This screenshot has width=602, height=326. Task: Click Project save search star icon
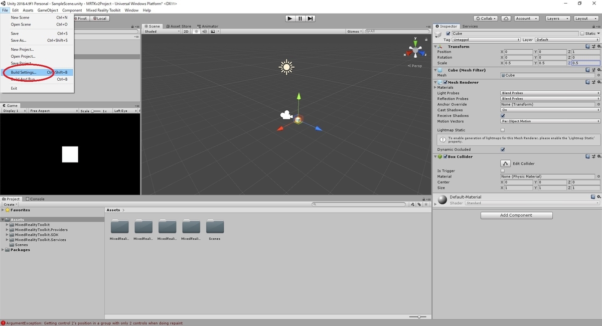click(x=426, y=205)
